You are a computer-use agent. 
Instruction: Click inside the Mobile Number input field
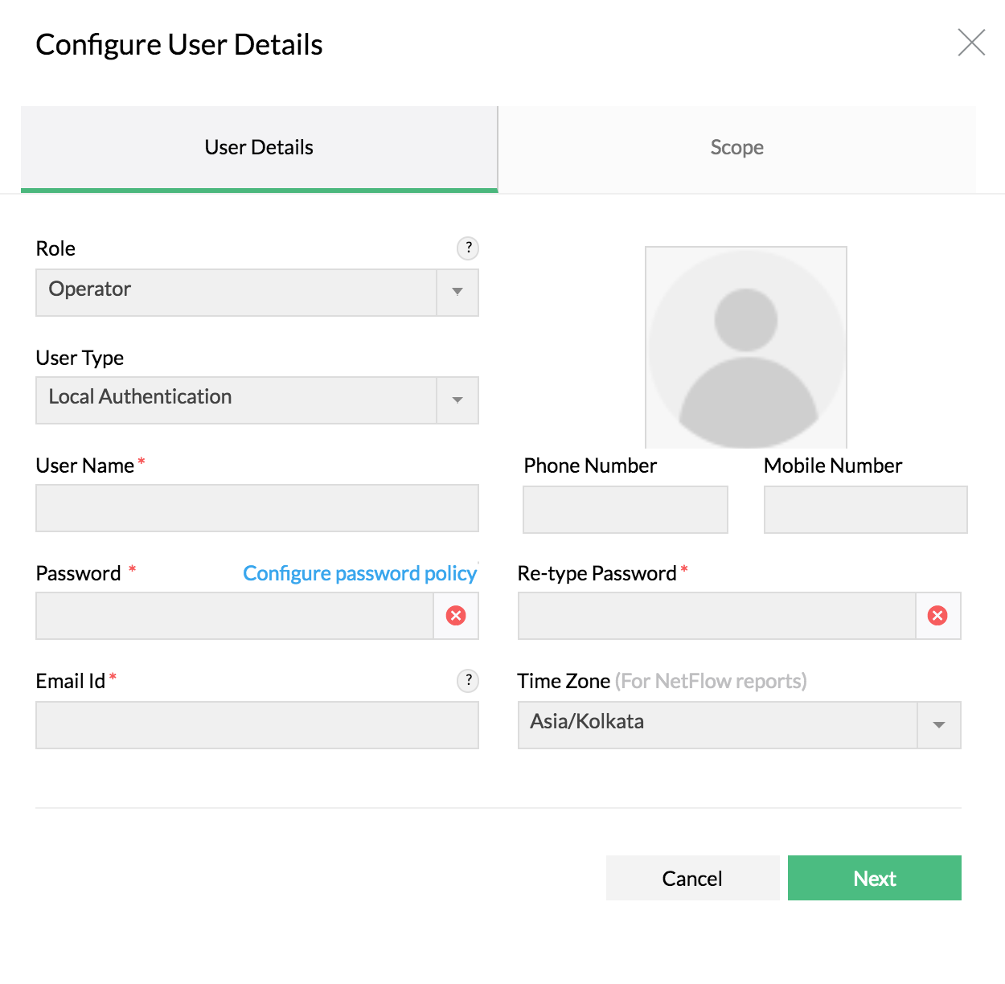864,510
